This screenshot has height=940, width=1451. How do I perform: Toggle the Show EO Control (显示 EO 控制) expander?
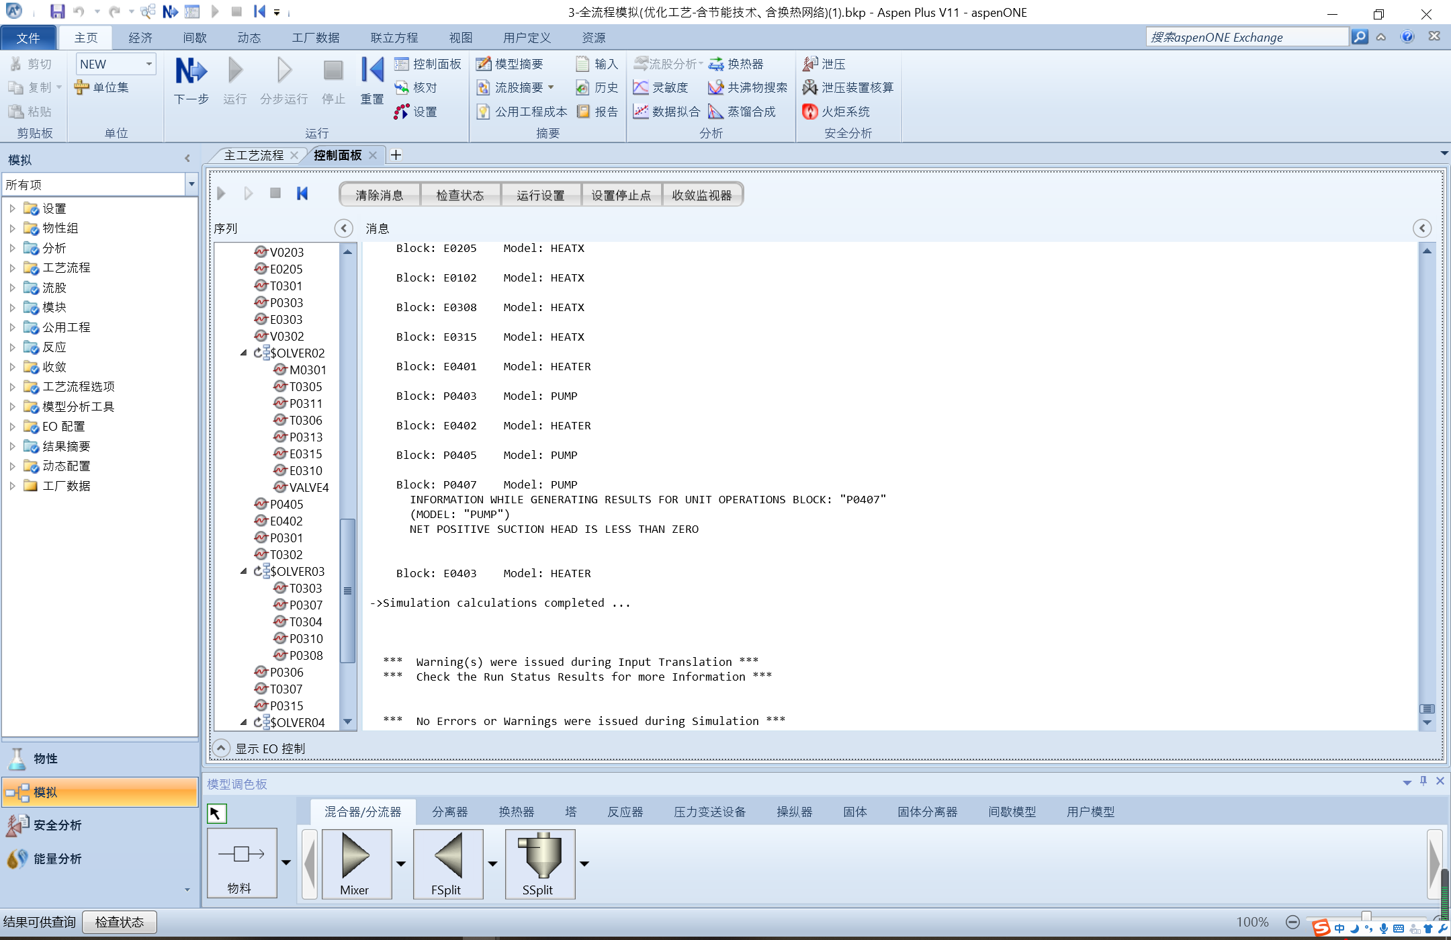click(220, 748)
